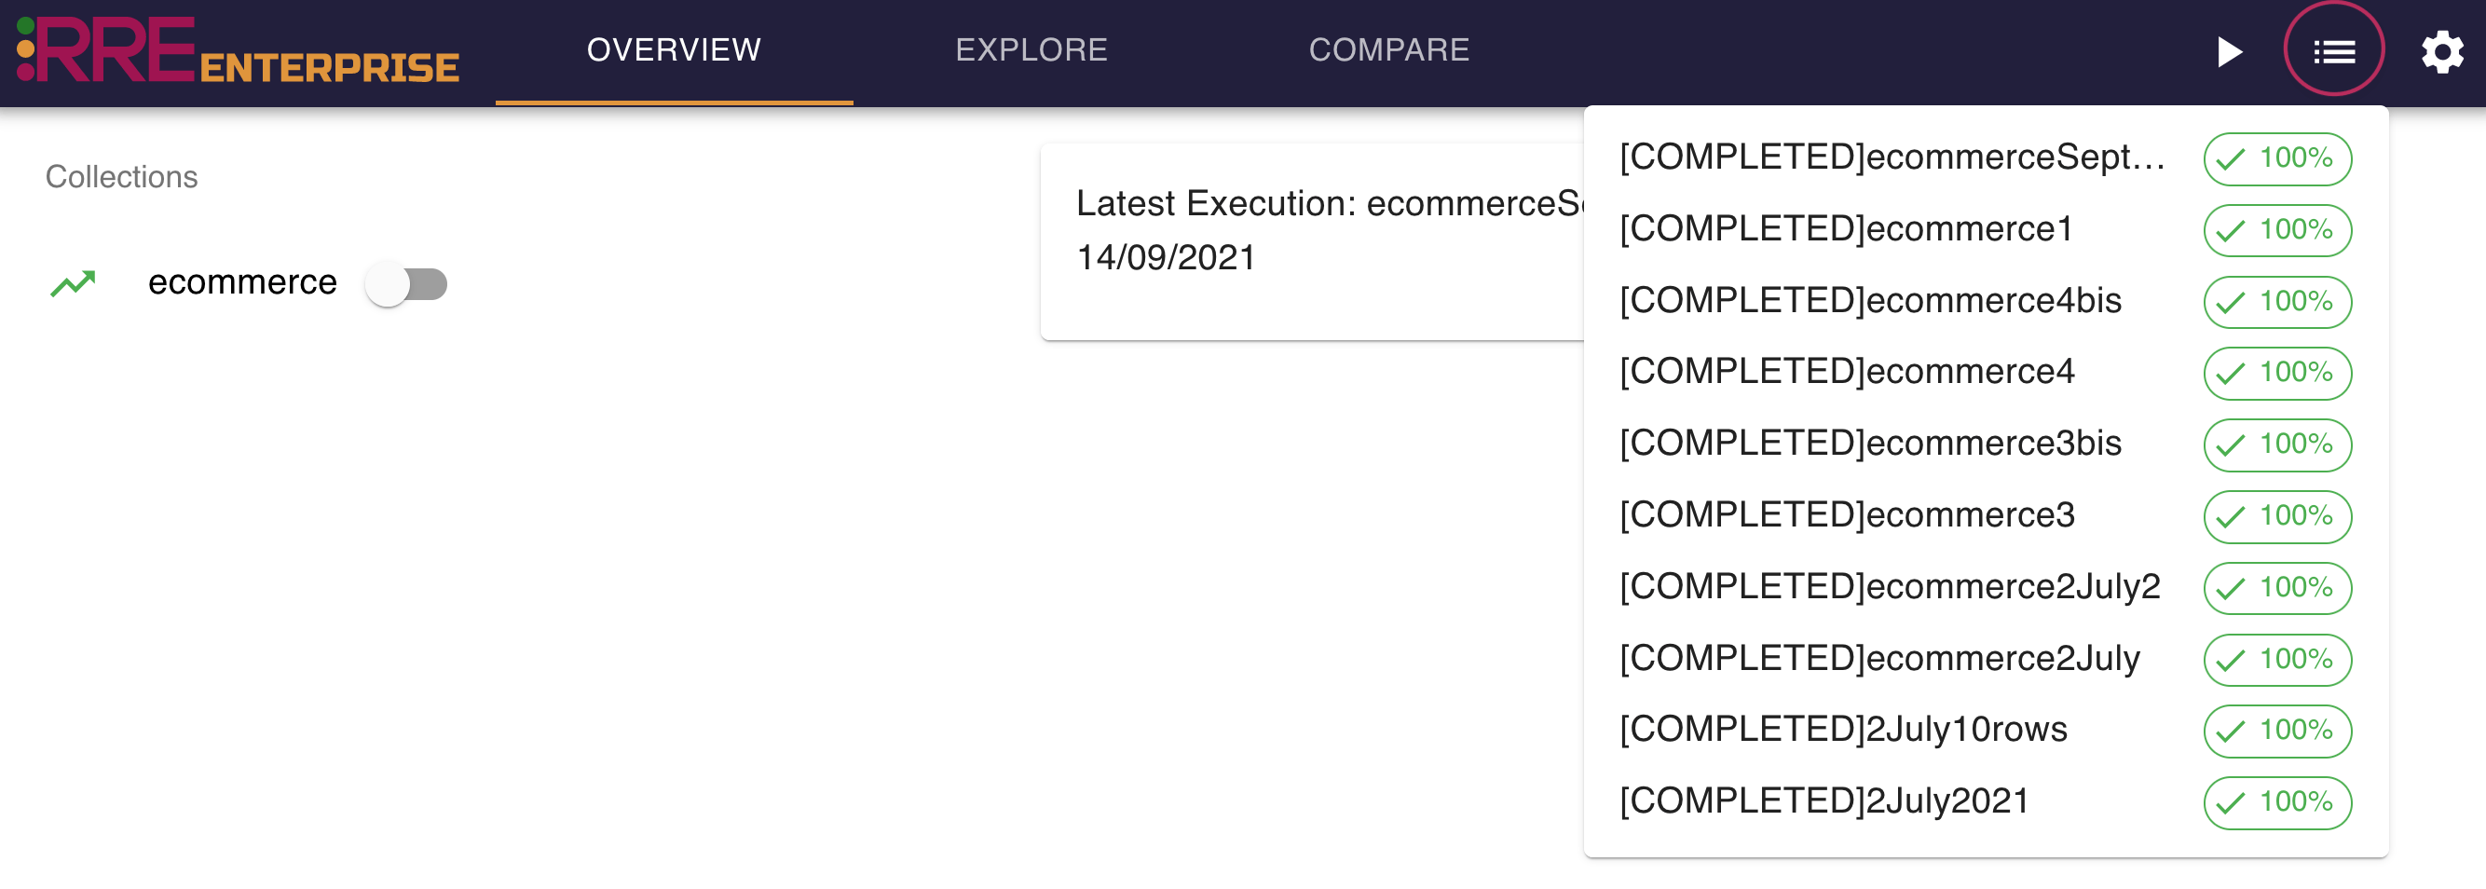The image size is (2486, 889).
Task: Click the 14/09/2021 execution date
Action: (1166, 257)
